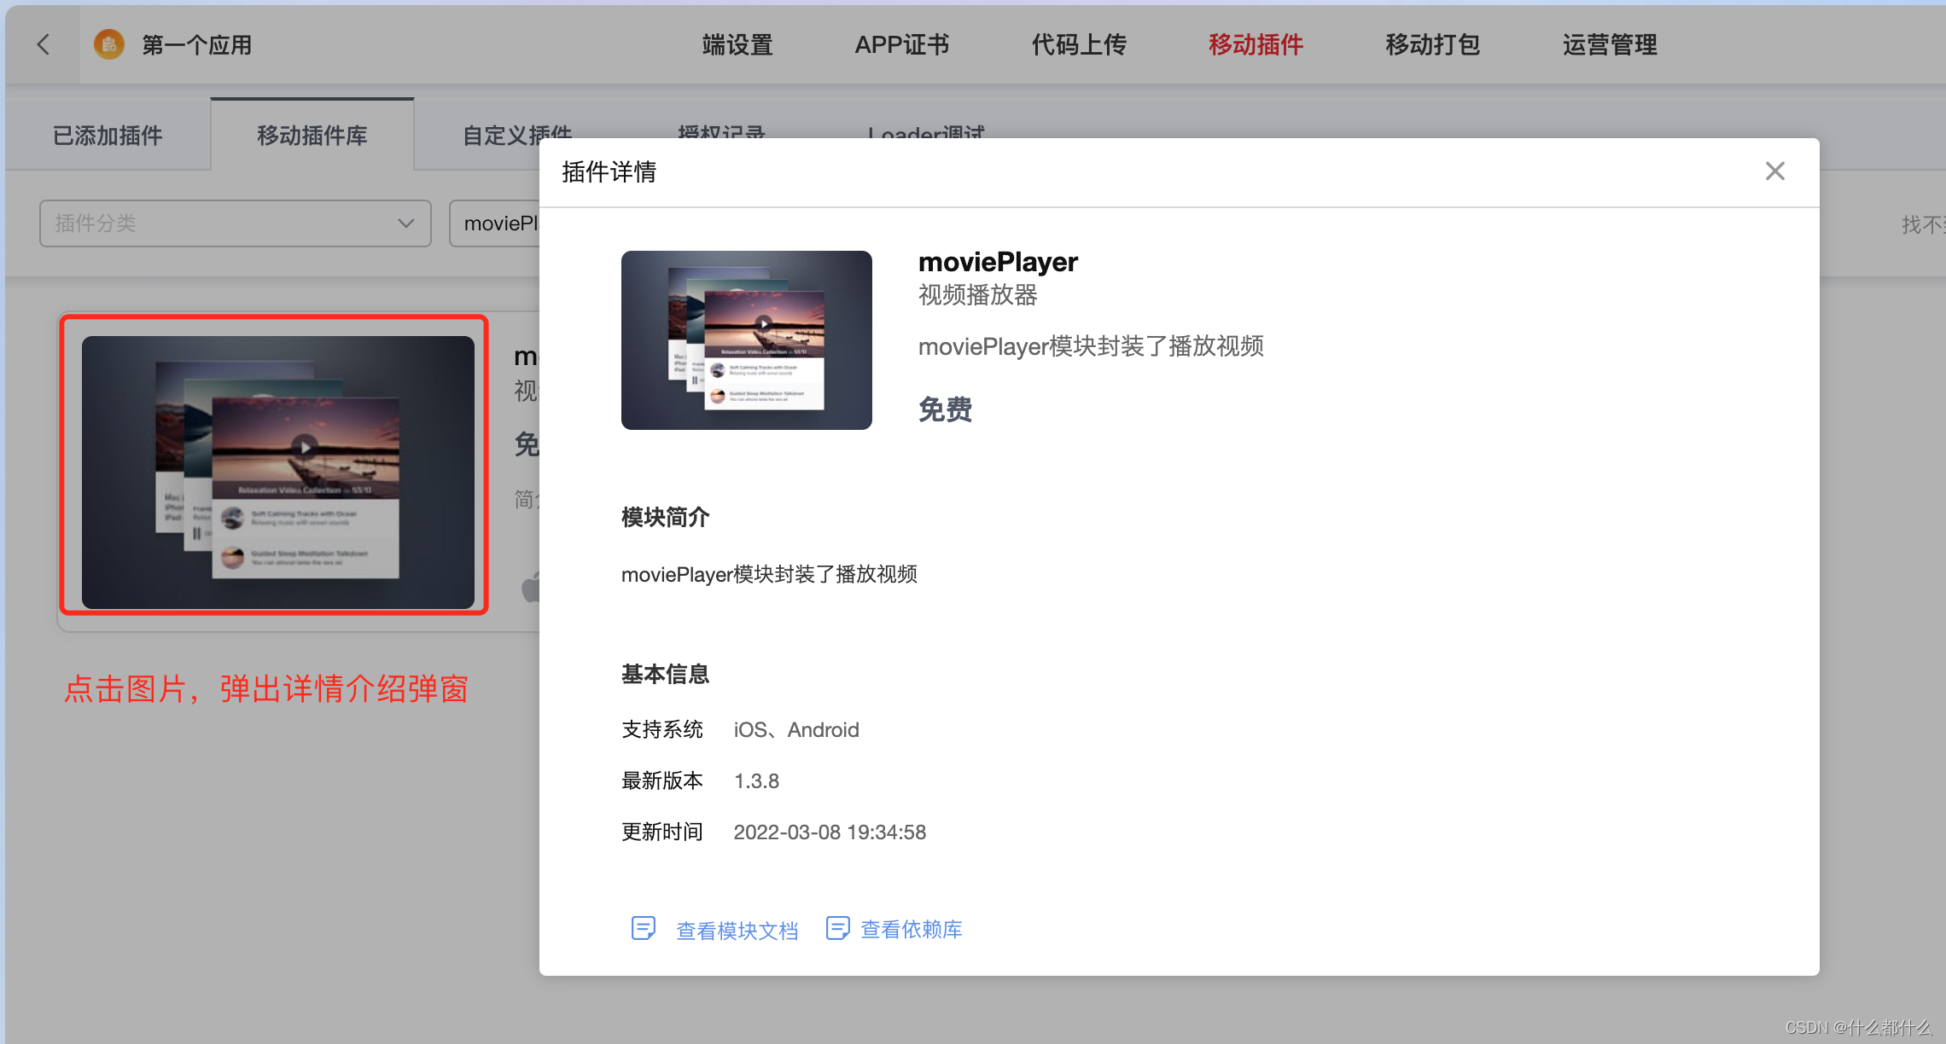Close the 插件详情 dialog
Screen dimensions: 1946x1044
[1774, 171]
